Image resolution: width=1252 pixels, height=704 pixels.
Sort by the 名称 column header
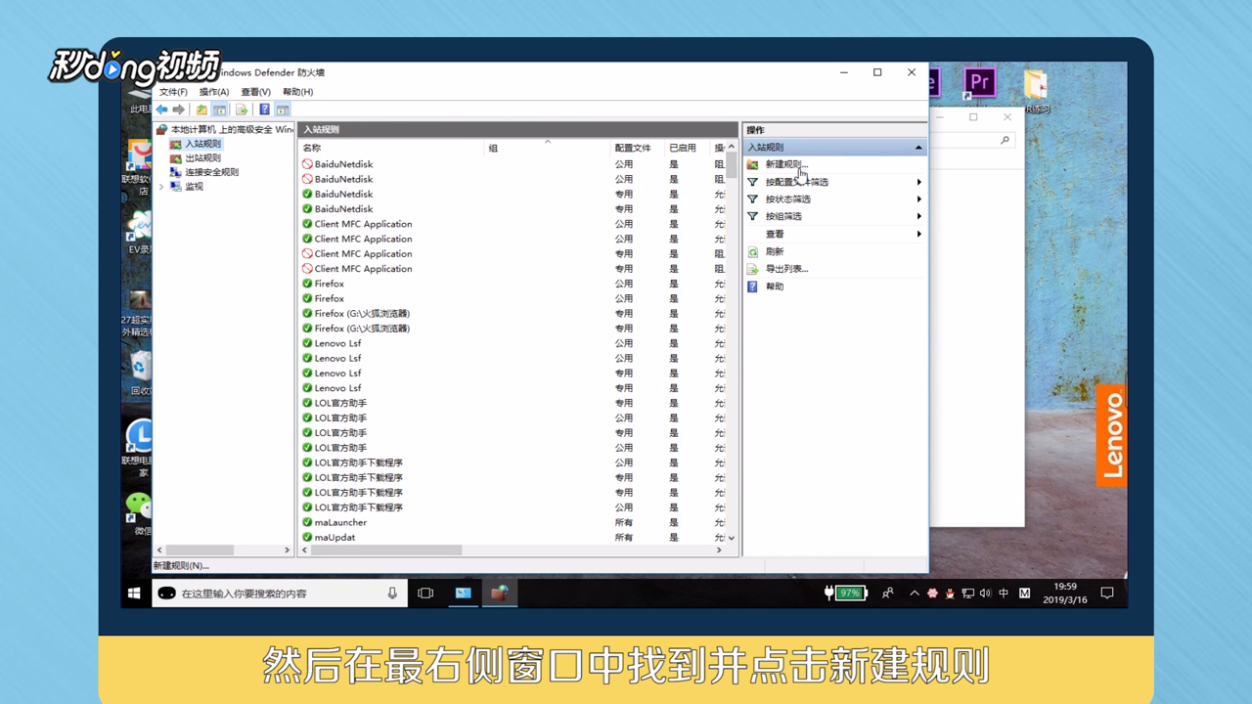[392, 148]
